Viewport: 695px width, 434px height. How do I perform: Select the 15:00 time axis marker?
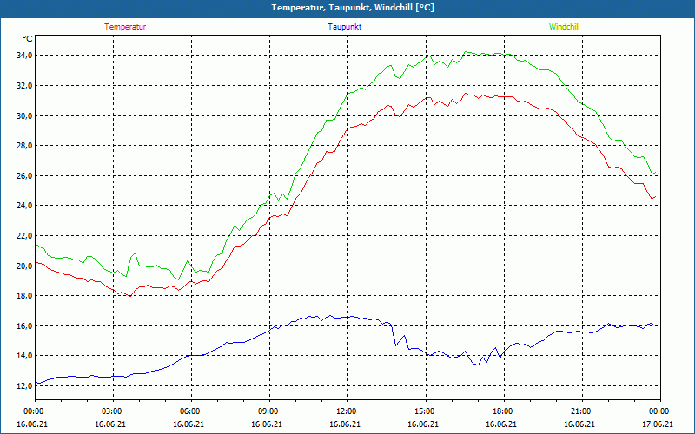426,411
